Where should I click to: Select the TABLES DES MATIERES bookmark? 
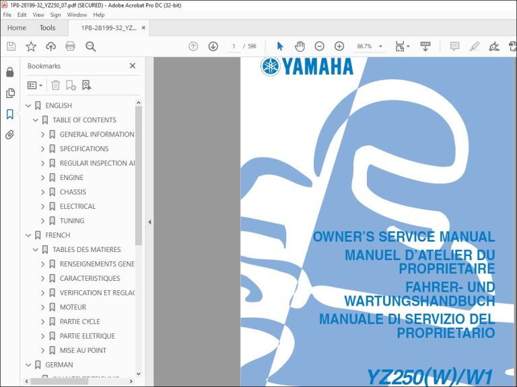[x=87, y=250]
